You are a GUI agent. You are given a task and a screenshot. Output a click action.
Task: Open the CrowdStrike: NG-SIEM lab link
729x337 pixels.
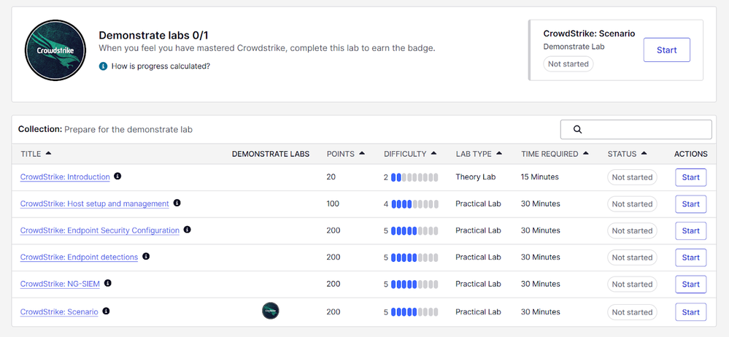click(60, 284)
